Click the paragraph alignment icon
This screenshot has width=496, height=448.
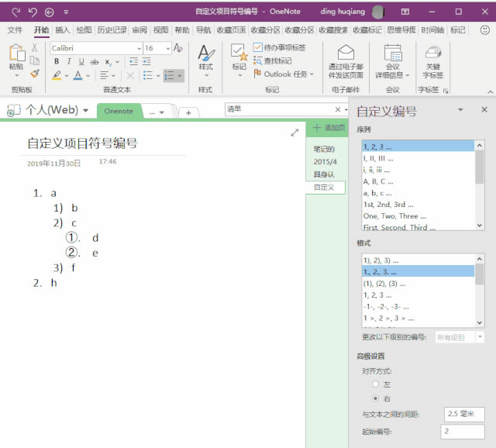tap(104, 75)
